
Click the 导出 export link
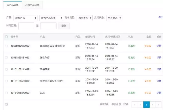[x=160, y=17]
